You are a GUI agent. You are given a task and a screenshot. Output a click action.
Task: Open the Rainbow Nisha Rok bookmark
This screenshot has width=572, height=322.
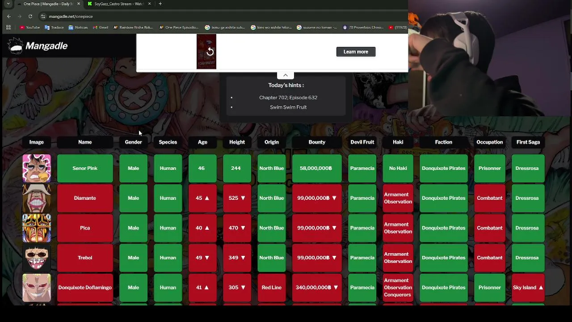click(133, 27)
